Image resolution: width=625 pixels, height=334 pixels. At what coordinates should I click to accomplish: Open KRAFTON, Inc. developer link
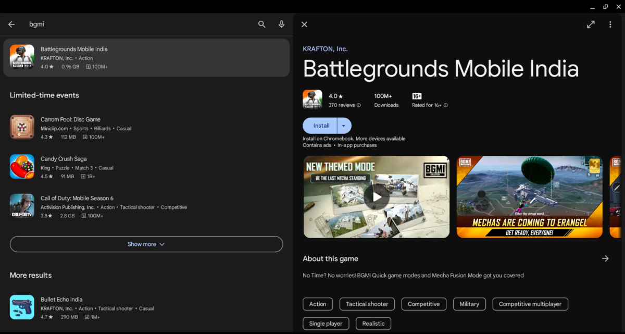325,49
